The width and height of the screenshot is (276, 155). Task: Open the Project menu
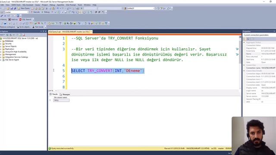(45, 5)
